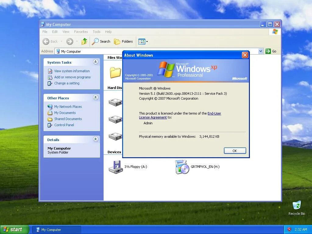Click the Windows flag logo in toolbar corner

(275, 31)
